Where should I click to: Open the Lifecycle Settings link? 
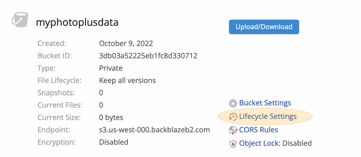pyautogui.click(x=268, y=116)
